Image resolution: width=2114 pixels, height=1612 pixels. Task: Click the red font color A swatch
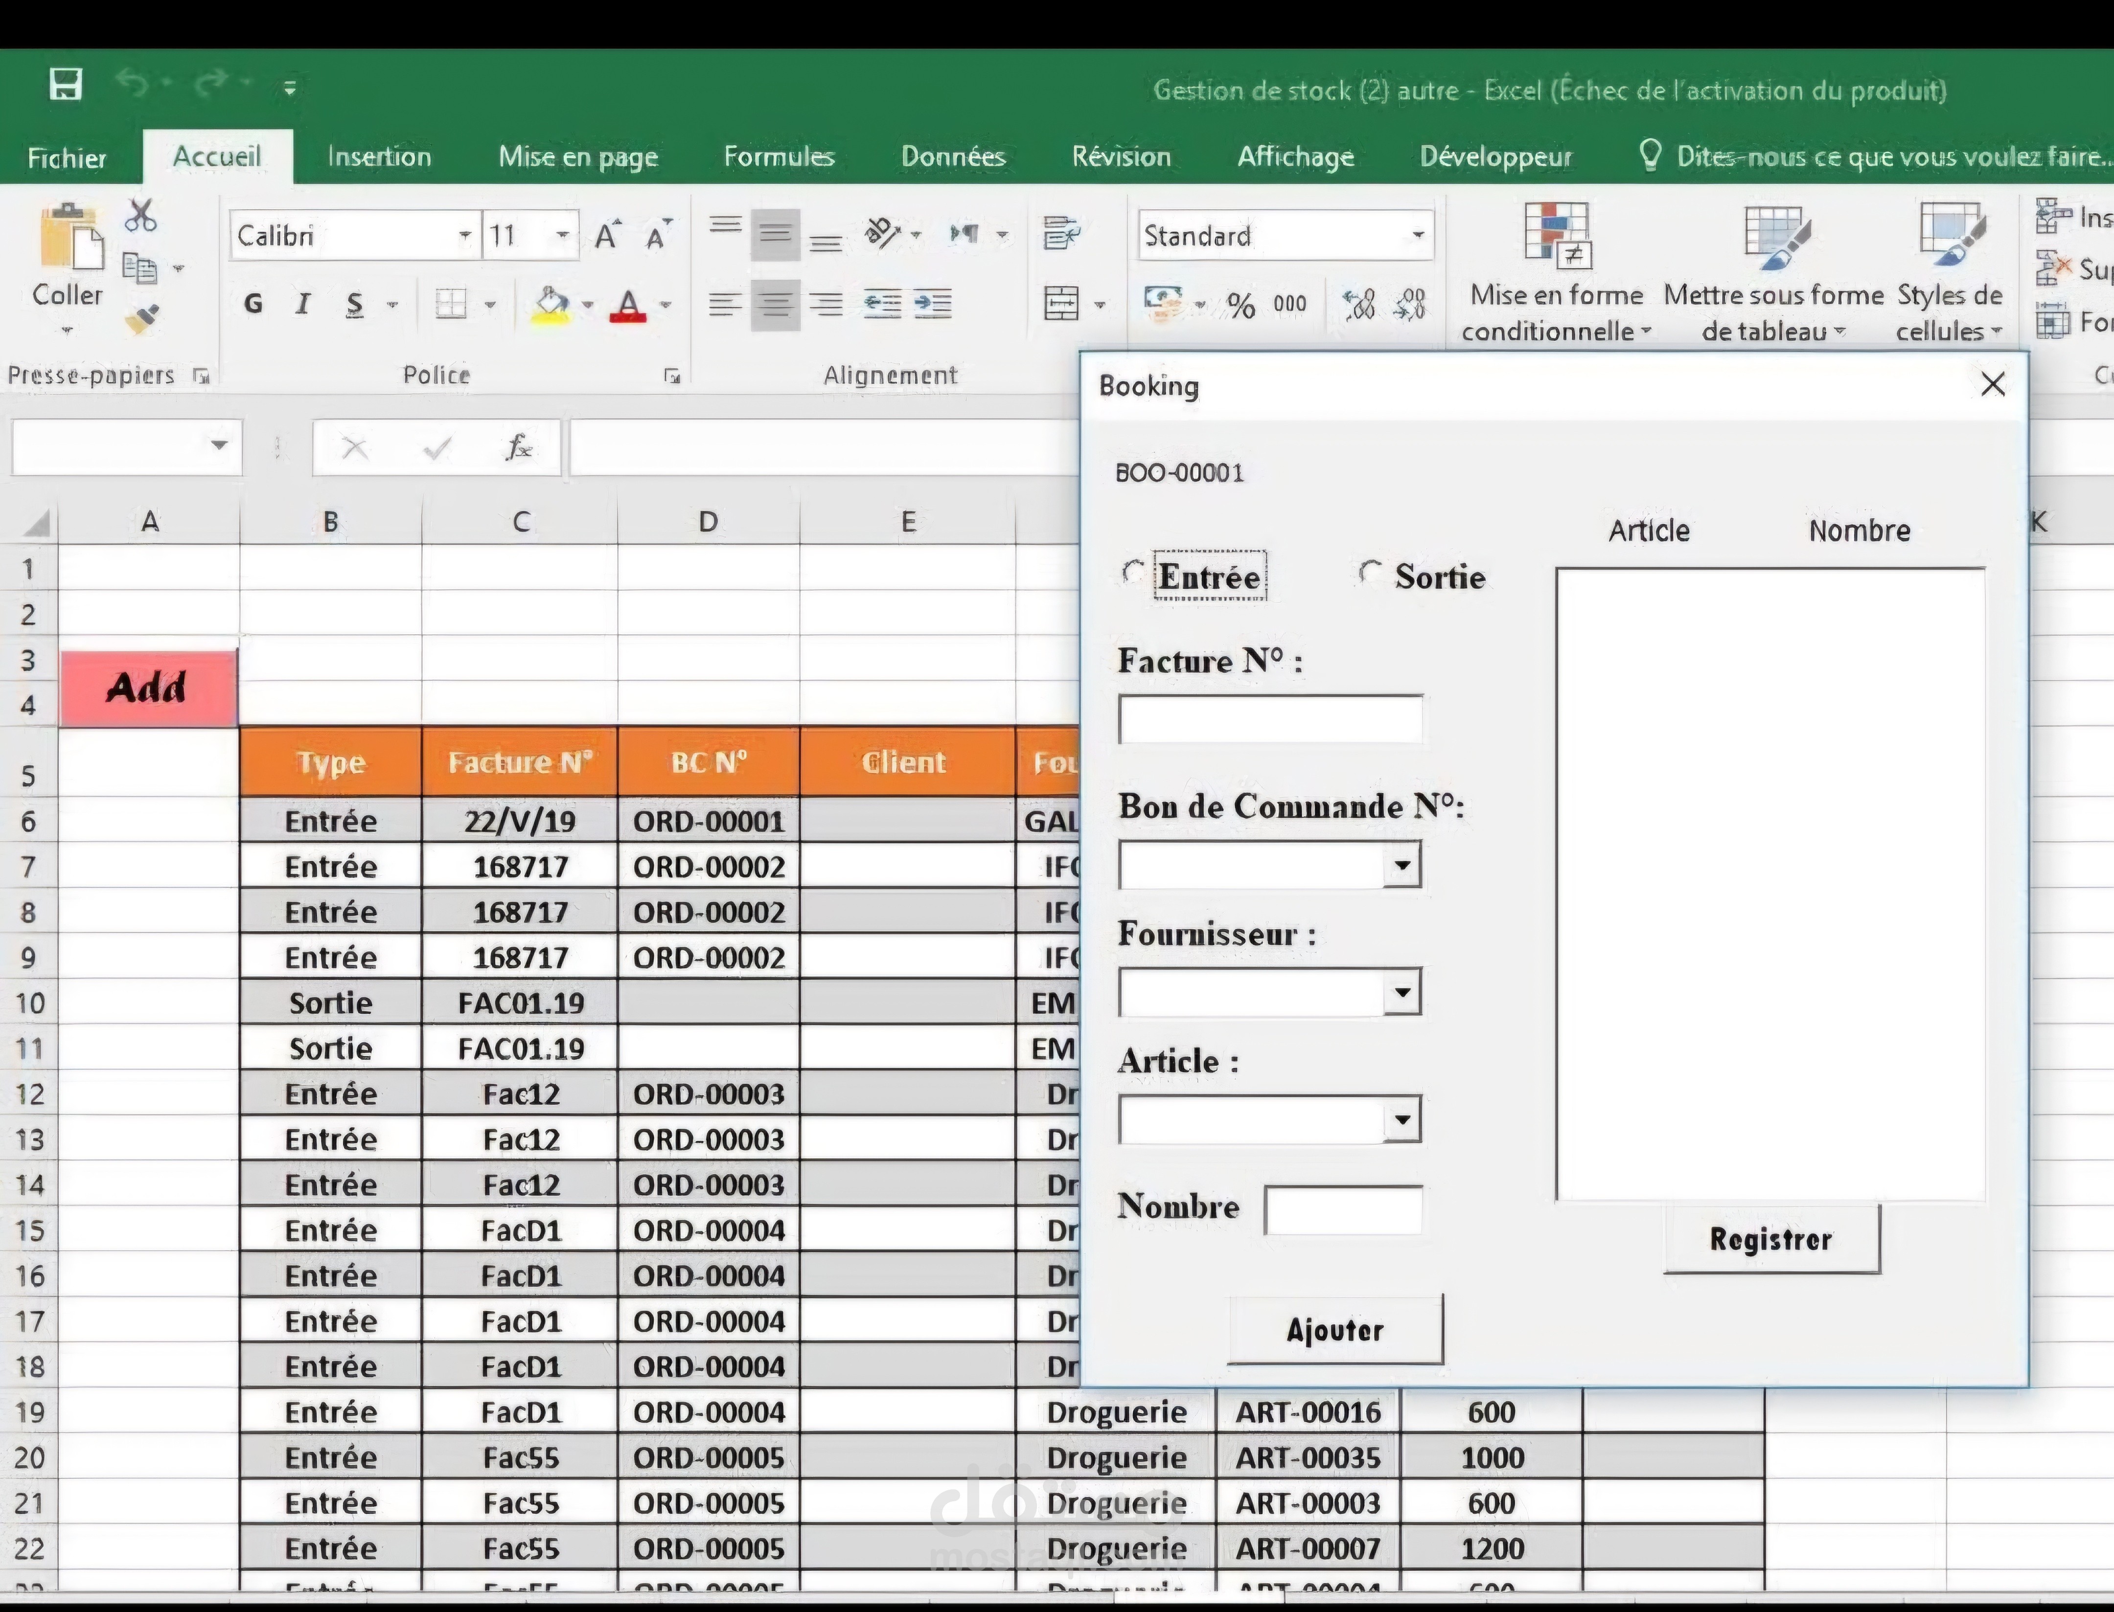pyautogui.click(x=628, y=305)
